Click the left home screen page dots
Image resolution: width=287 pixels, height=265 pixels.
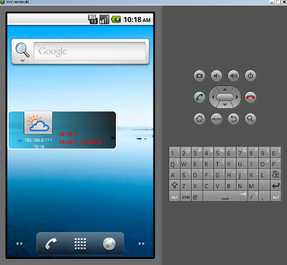click(x=19, y=244)
